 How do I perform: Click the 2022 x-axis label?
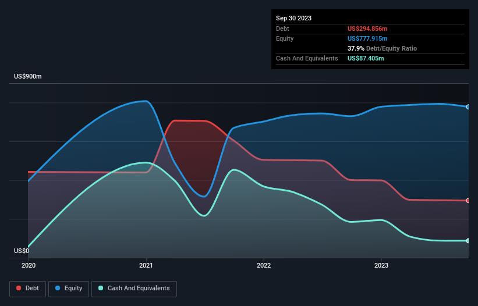264,265
